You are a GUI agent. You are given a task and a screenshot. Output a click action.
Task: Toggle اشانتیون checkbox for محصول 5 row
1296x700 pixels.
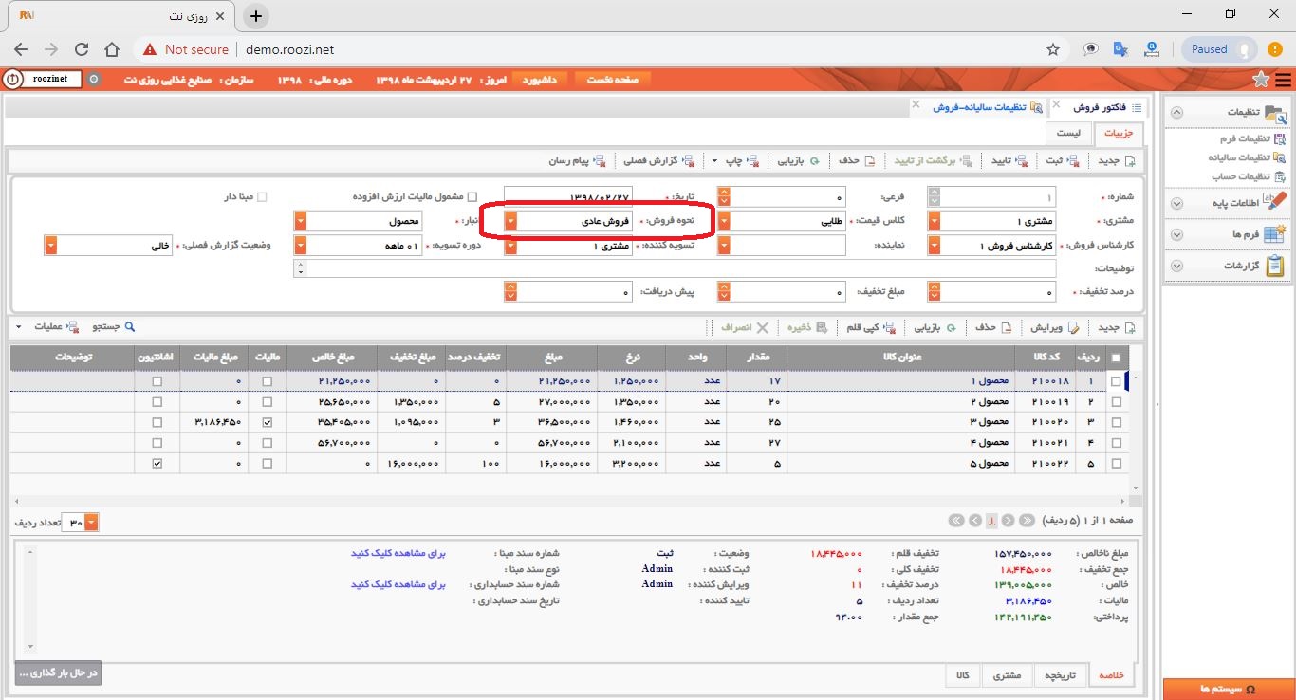point(157,464)
